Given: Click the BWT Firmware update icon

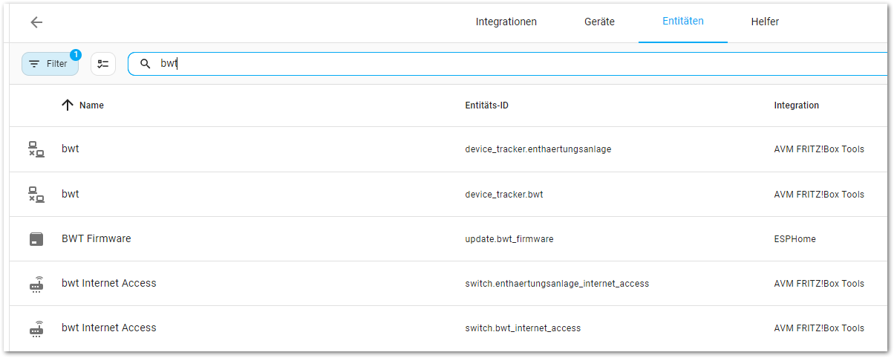Looking at the screenshot, I should coord(36,239).
